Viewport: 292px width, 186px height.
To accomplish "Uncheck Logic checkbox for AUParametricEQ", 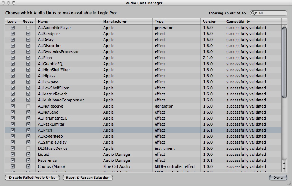I will (13, 118).
